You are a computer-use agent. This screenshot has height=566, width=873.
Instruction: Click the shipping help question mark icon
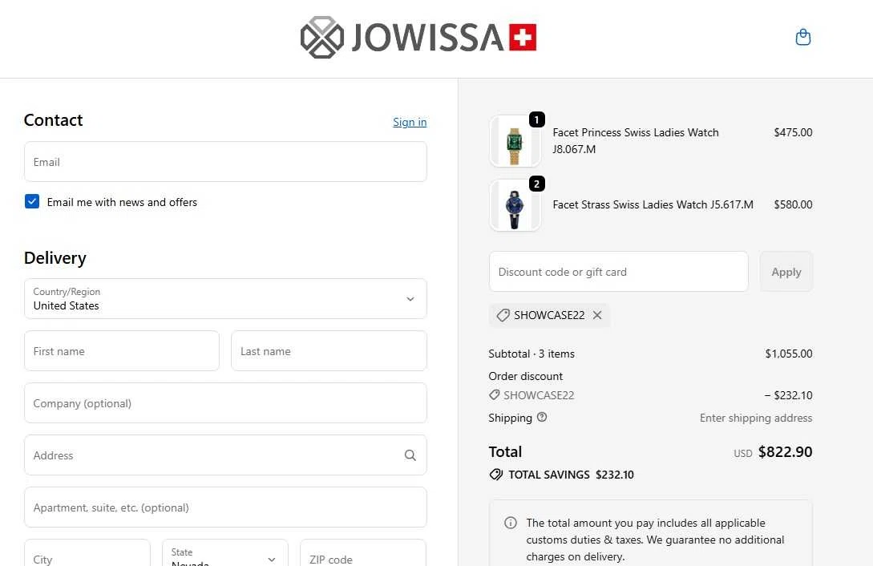click(542, 417)
